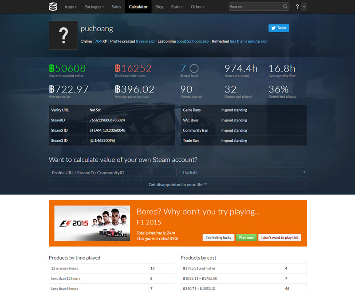Click the 974.4h hours on record
This screenshot has height=293, width=355.
pyautogui.click(x=241, y=68)
